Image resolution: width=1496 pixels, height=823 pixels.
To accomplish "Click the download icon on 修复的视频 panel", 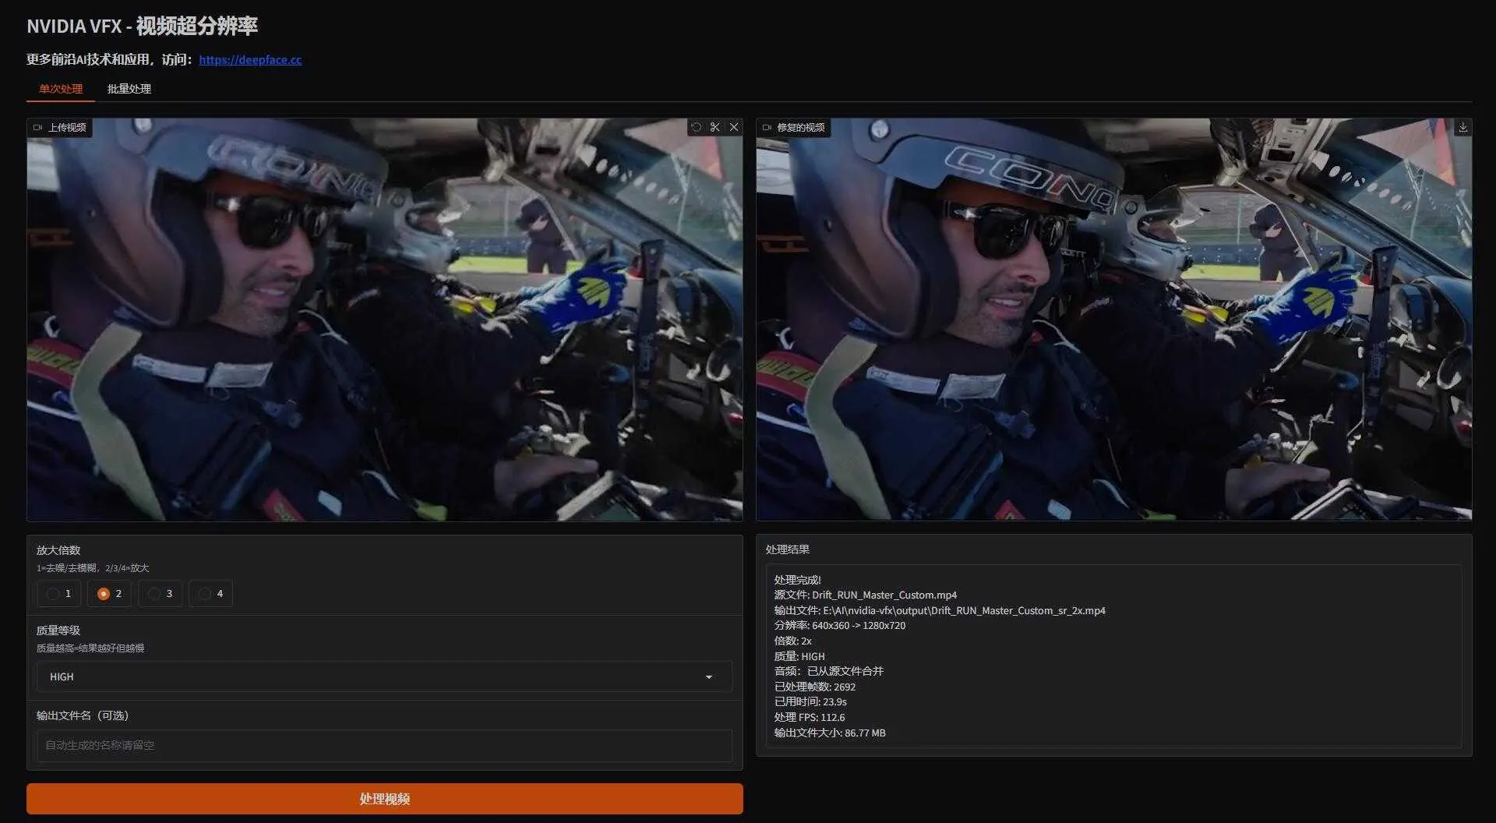I will click(x=1463, y=126).
